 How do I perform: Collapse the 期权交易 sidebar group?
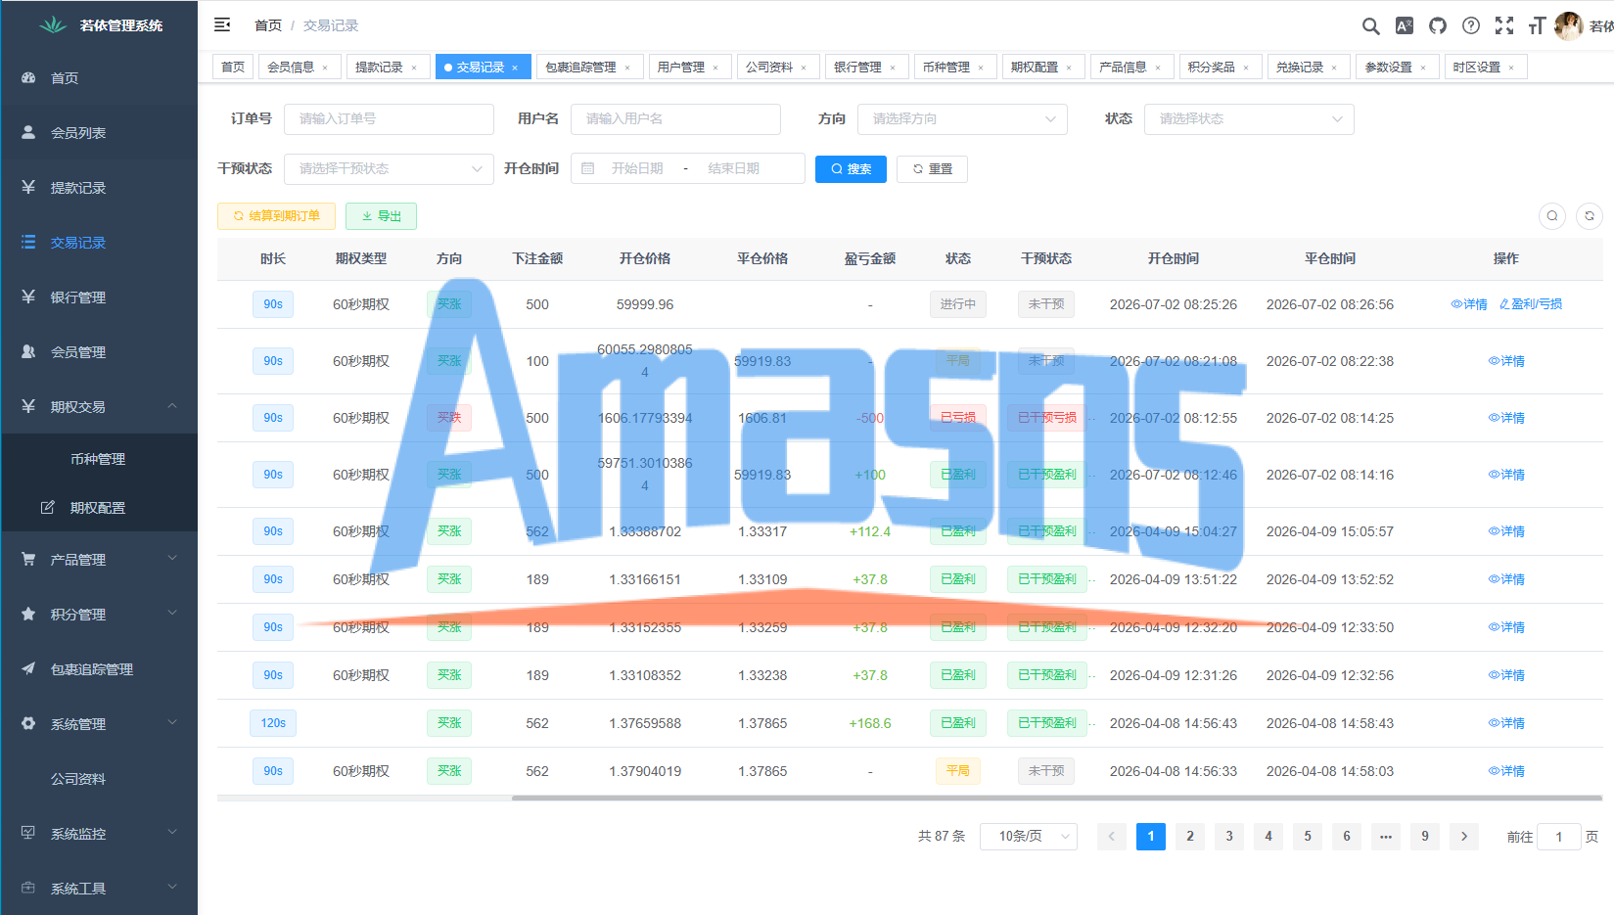pos(99,407)
